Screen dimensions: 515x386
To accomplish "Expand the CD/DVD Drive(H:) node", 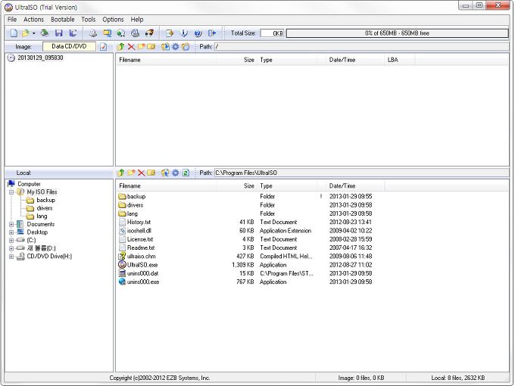I will pyautogui.click(x=11, y=257).
